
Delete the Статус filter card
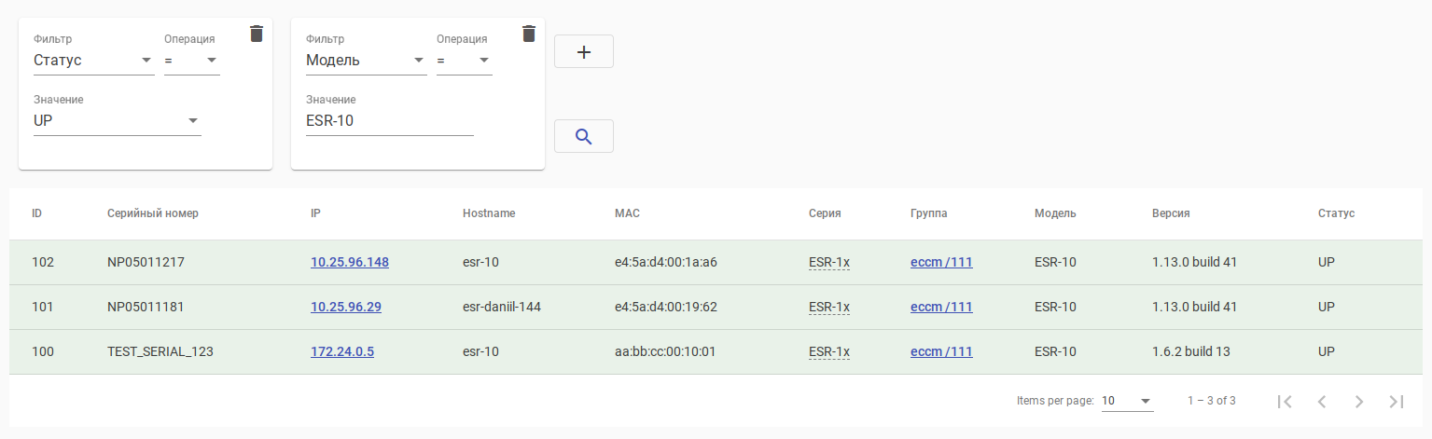pyautogui.click(x=257, y=34)
